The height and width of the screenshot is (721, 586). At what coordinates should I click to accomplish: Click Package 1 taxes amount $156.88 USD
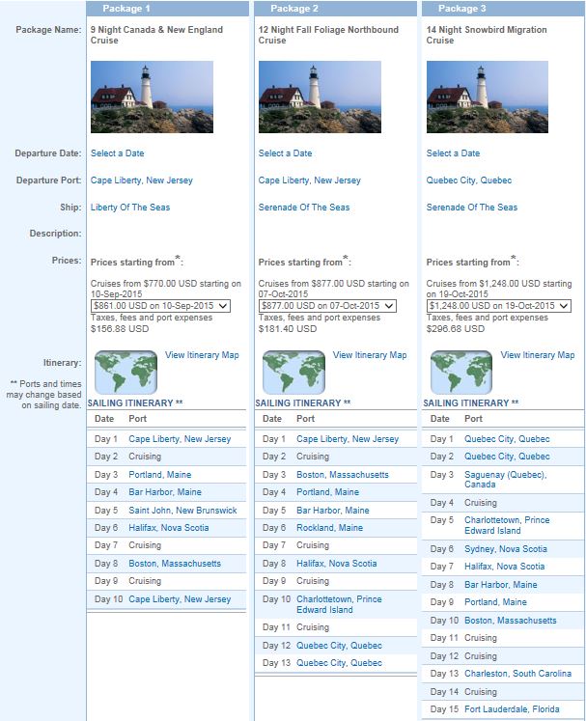[x=120, y=329]
